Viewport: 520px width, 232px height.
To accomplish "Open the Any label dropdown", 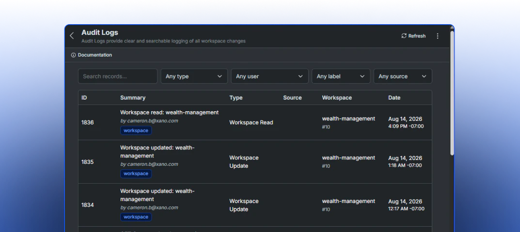I will [x=341, y=76].
